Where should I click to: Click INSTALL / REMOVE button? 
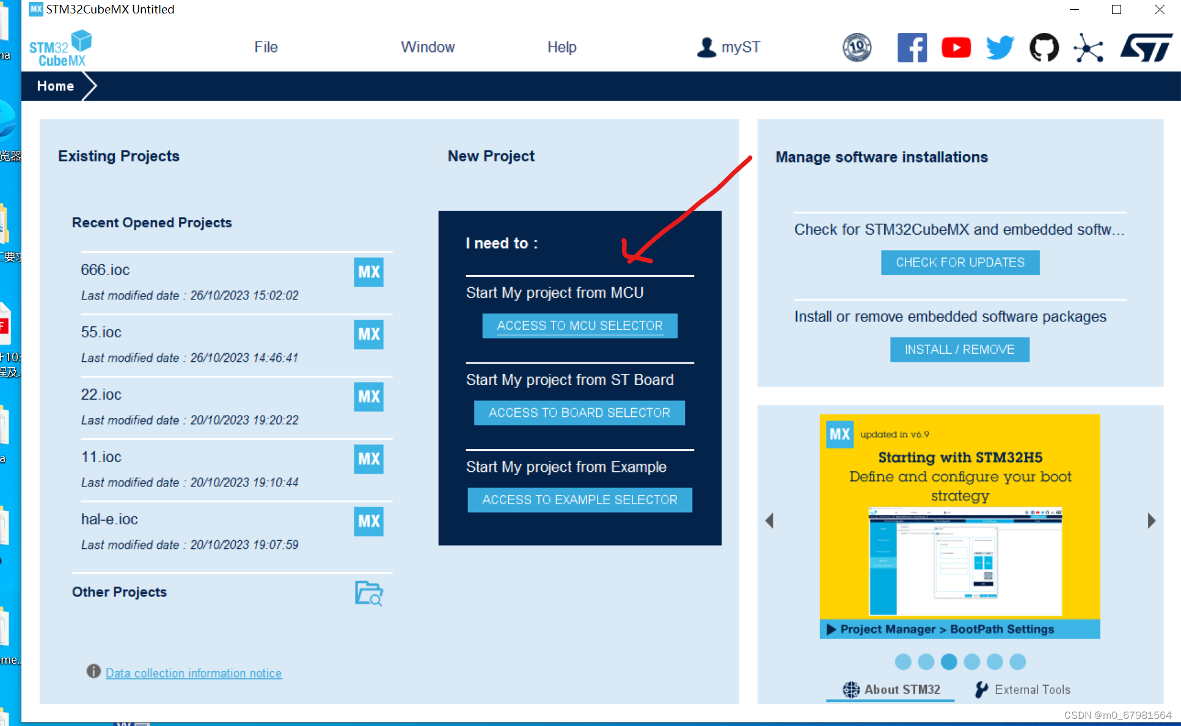[x=959, y=350]
